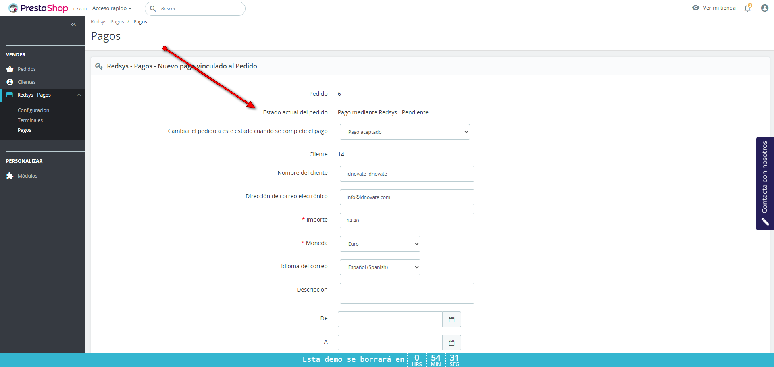Click the Estado actual del pedido label
The image size is (774, 367).
[295, 112]
